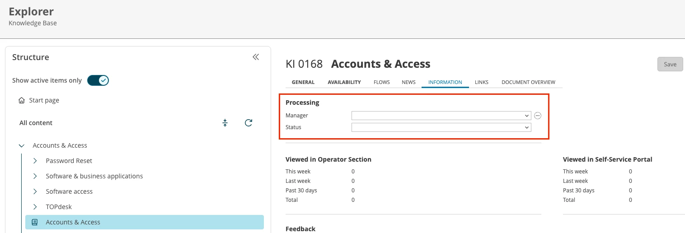Open the FLOWS tab
685x233 pixels.
382,82
